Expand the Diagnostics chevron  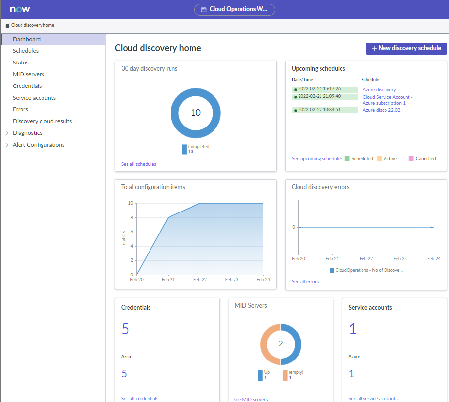(x=7, y=133)
